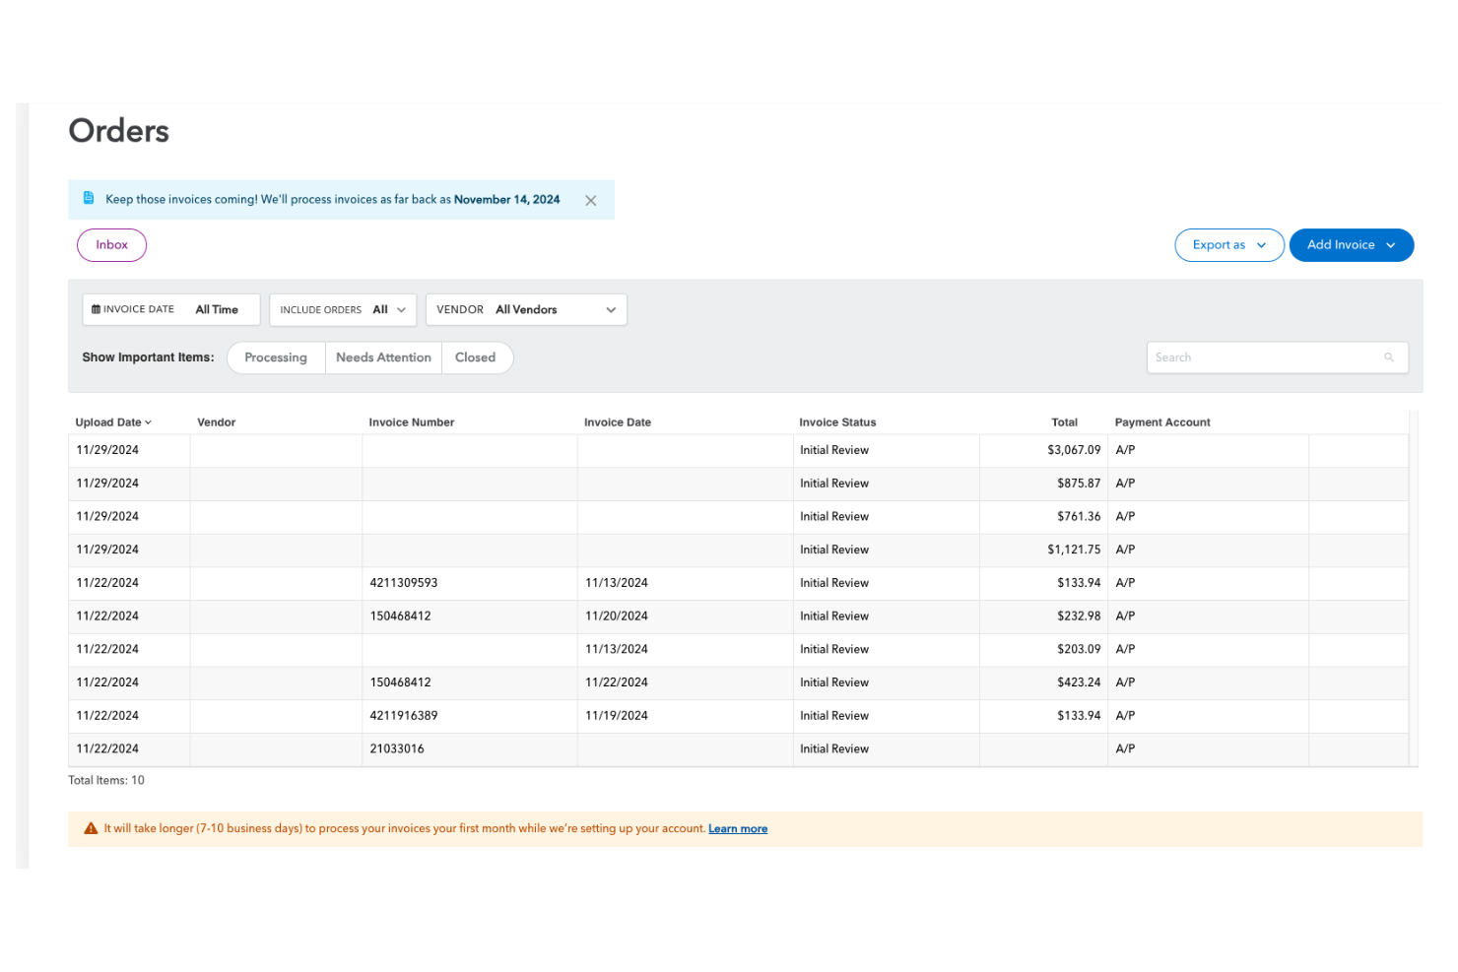This screenshot has width=1458, height=972.
Task: Toggle the Processing filter
Action: pos(275,357)
